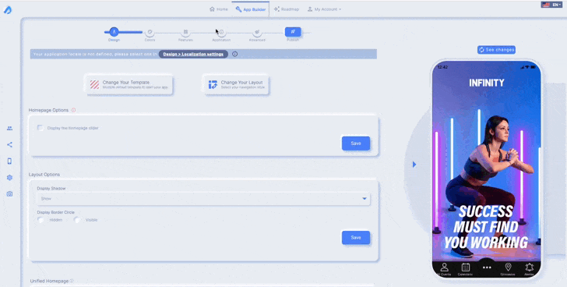Select the App Builder tab
Image resolution: width=567 pixels, height=287 pixels.
(x=251, y=9)
